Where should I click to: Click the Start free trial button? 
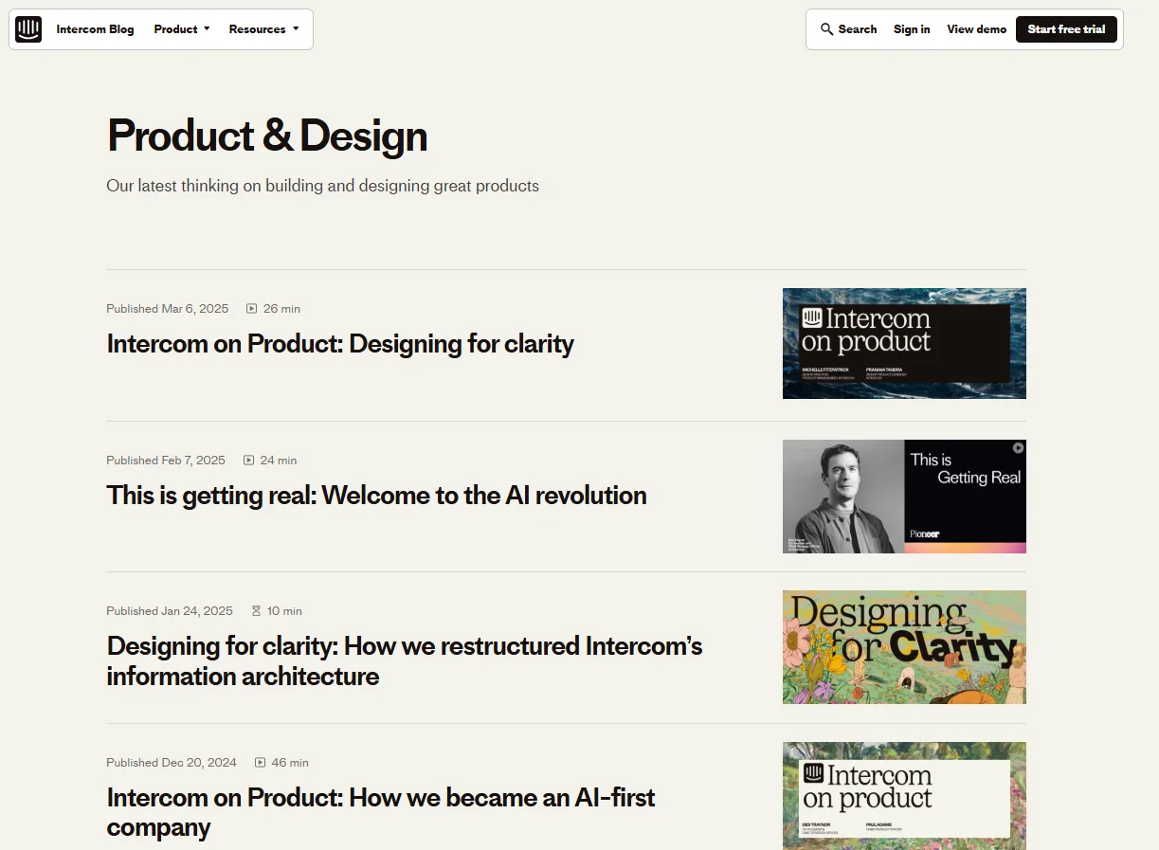coord(1066,28)
